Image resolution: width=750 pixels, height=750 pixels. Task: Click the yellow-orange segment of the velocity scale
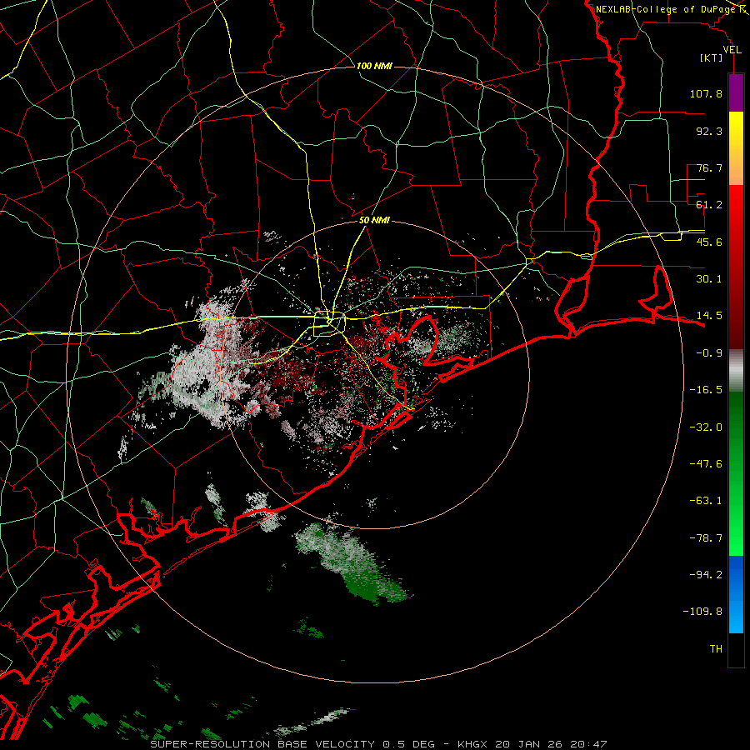tap(736, 148)
